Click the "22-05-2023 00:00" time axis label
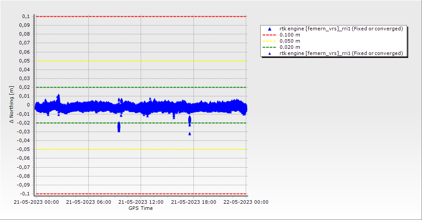The width and height of the screenshot is (422, 220). point(246,202)
